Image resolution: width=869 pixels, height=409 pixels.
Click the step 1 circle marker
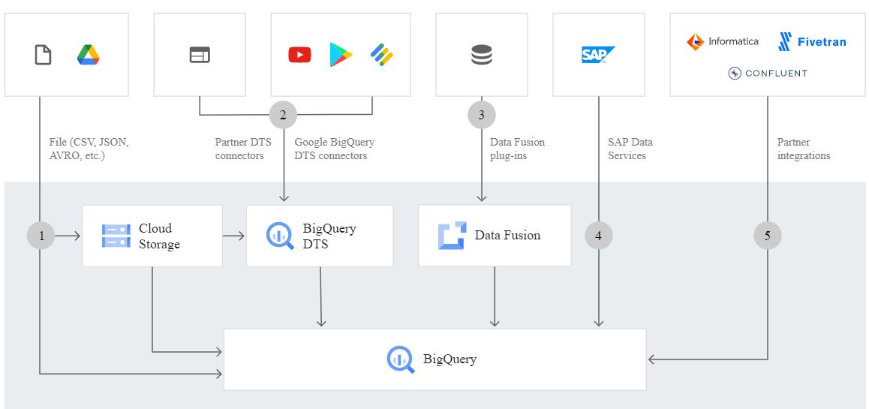tap(41, 236)
